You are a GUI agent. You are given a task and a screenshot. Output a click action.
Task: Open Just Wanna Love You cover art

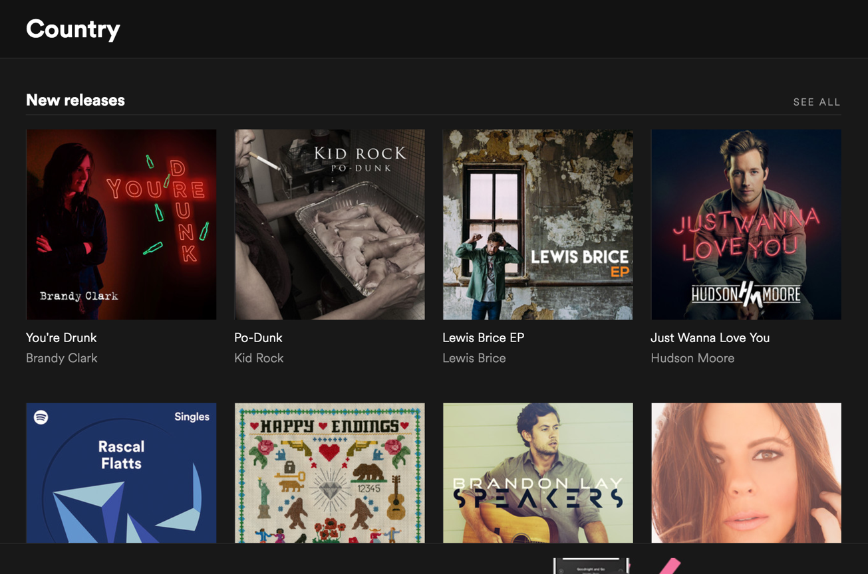point(746,225)
